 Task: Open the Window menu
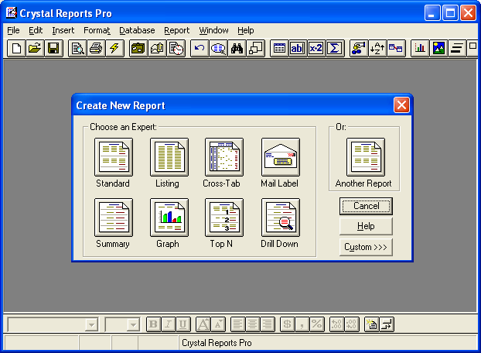click(x=213, y=30)
